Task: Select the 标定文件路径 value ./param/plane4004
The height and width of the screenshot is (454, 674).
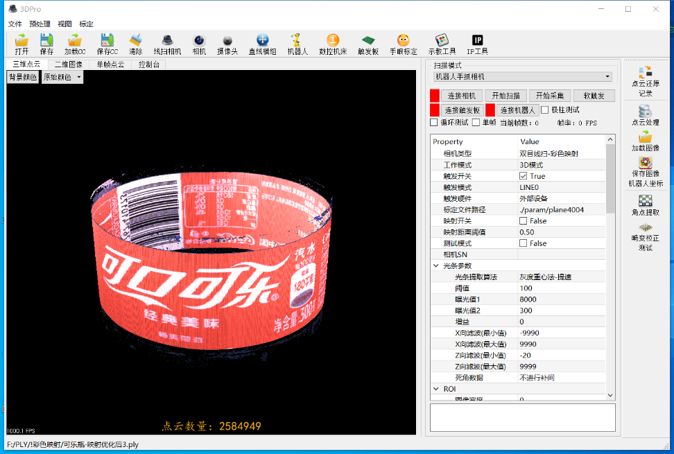Action: [x=551, y=209]
